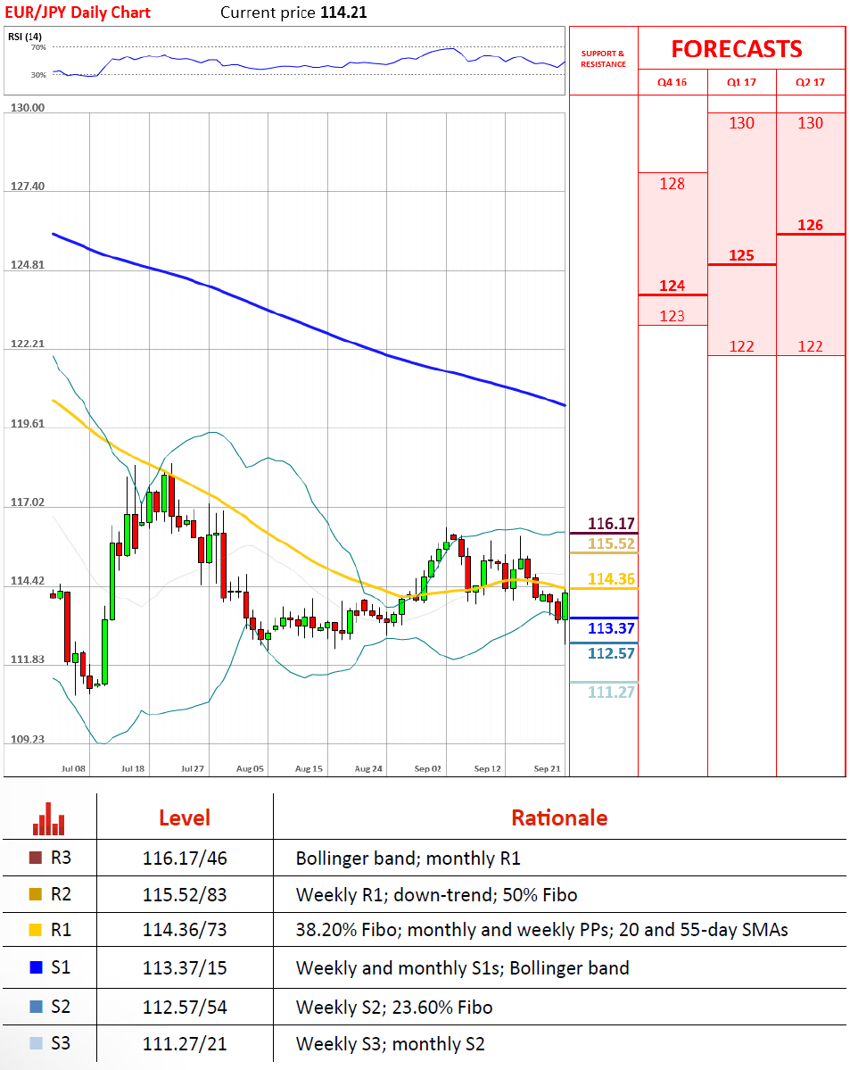850x1070 pixels.
Task: Click the R3 dark red swatch
Action: [x=36, y=858]
